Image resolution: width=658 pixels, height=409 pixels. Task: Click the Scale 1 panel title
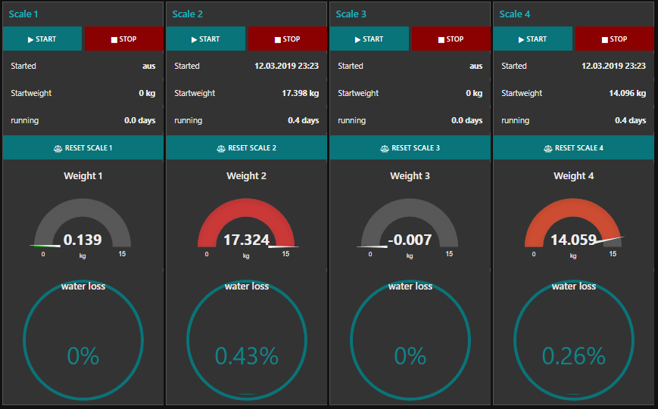coord(23,14)
